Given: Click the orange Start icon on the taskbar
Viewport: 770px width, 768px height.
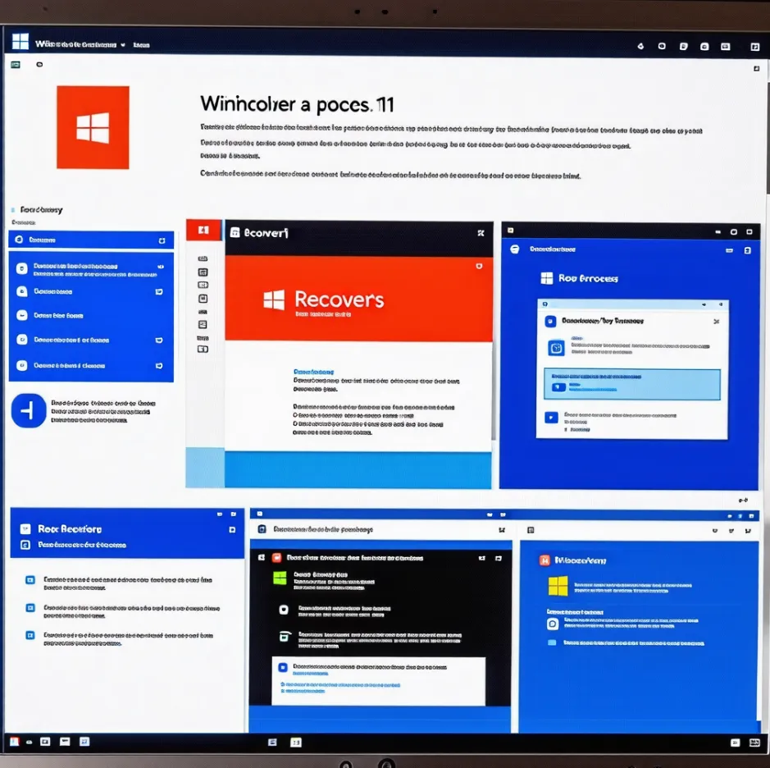Looking at the screenshot, I should tap(15, 742).
